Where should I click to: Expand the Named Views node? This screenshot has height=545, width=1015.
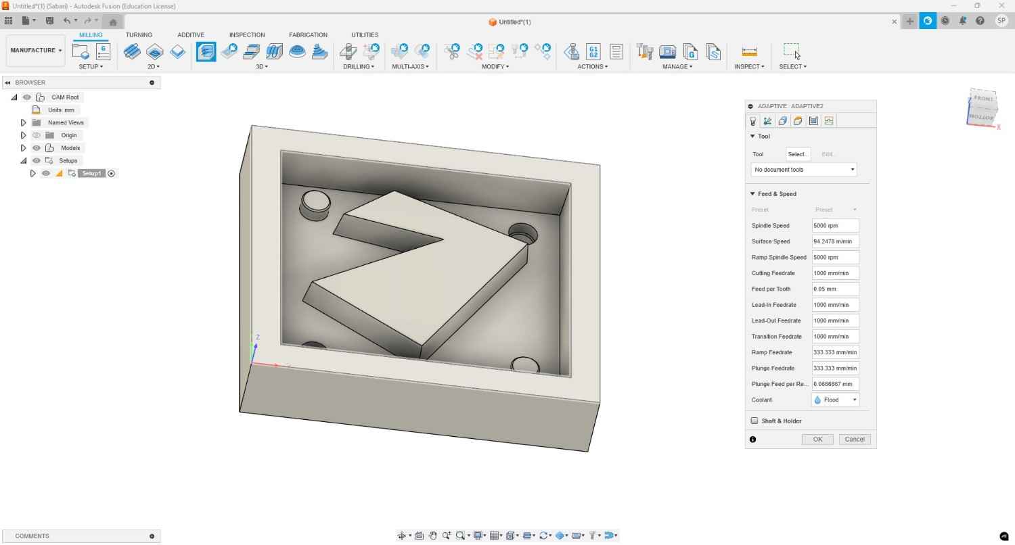[23, 122]
